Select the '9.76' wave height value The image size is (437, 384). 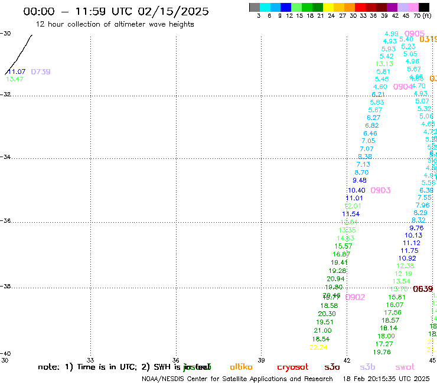(x=416, y=228)
